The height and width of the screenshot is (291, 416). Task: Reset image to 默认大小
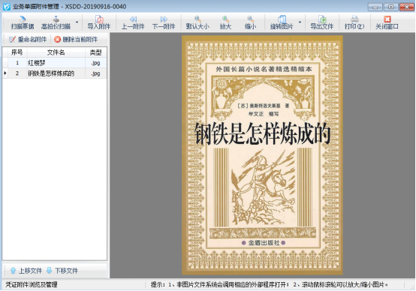coord(197,22)
